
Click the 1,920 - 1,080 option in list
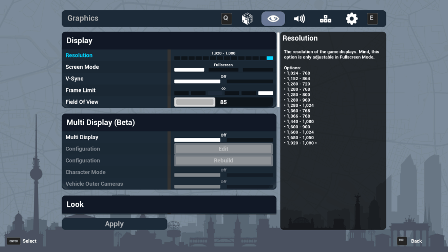click(x=300, y=143)
